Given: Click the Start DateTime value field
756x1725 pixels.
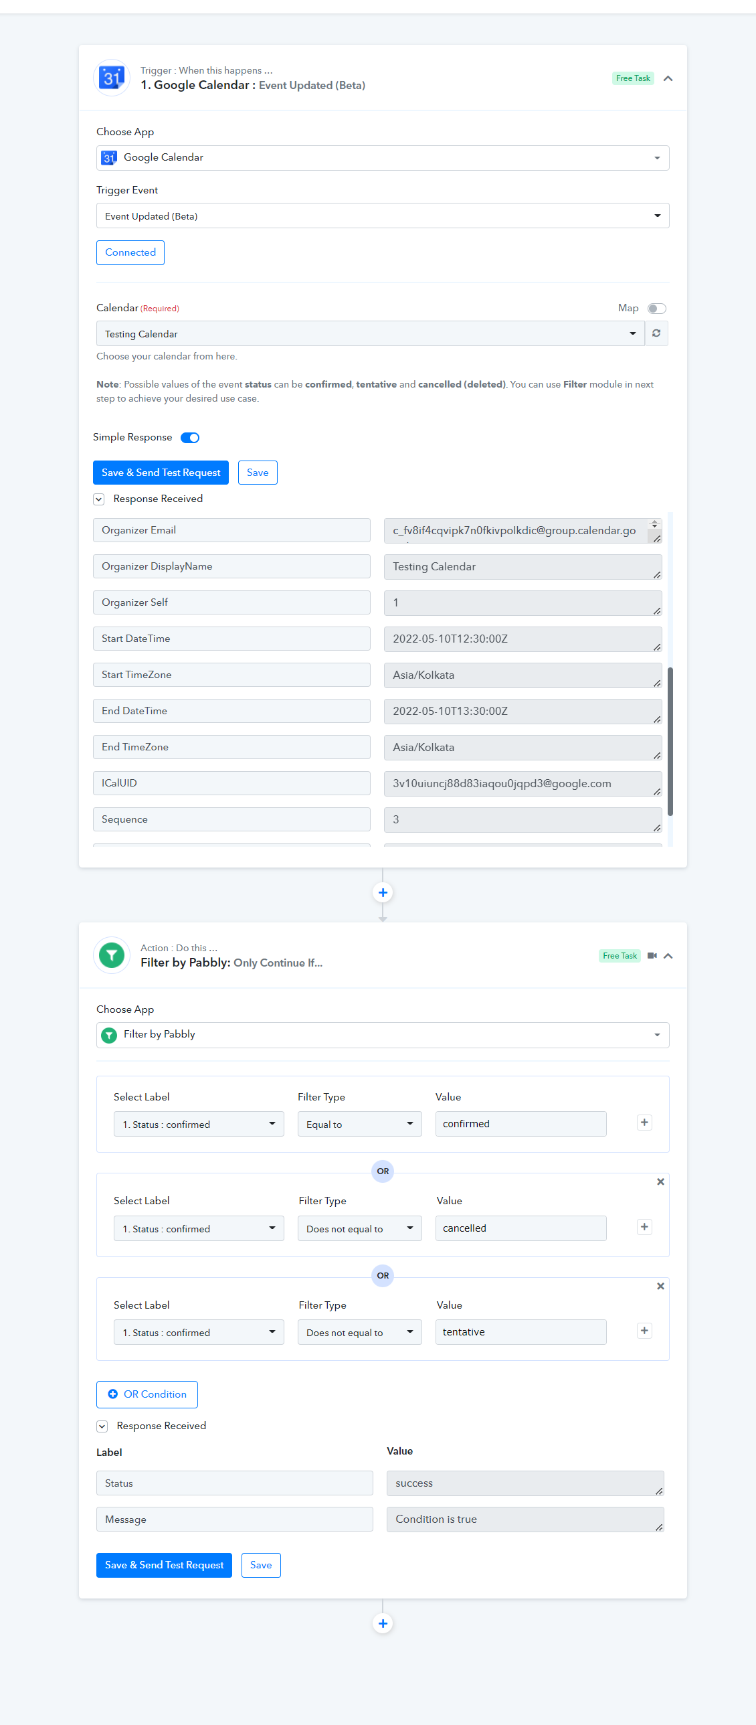Looking at the screenshot, I should click(x=523, y=639).
